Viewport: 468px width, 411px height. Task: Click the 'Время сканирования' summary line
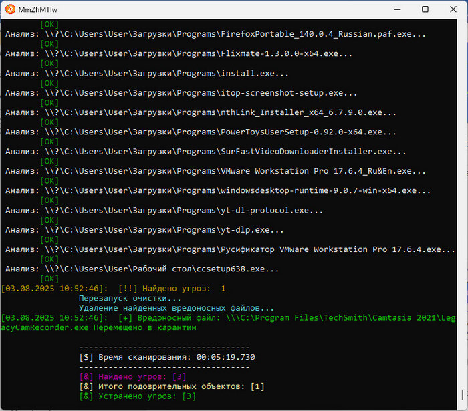[x=166, y=358]
